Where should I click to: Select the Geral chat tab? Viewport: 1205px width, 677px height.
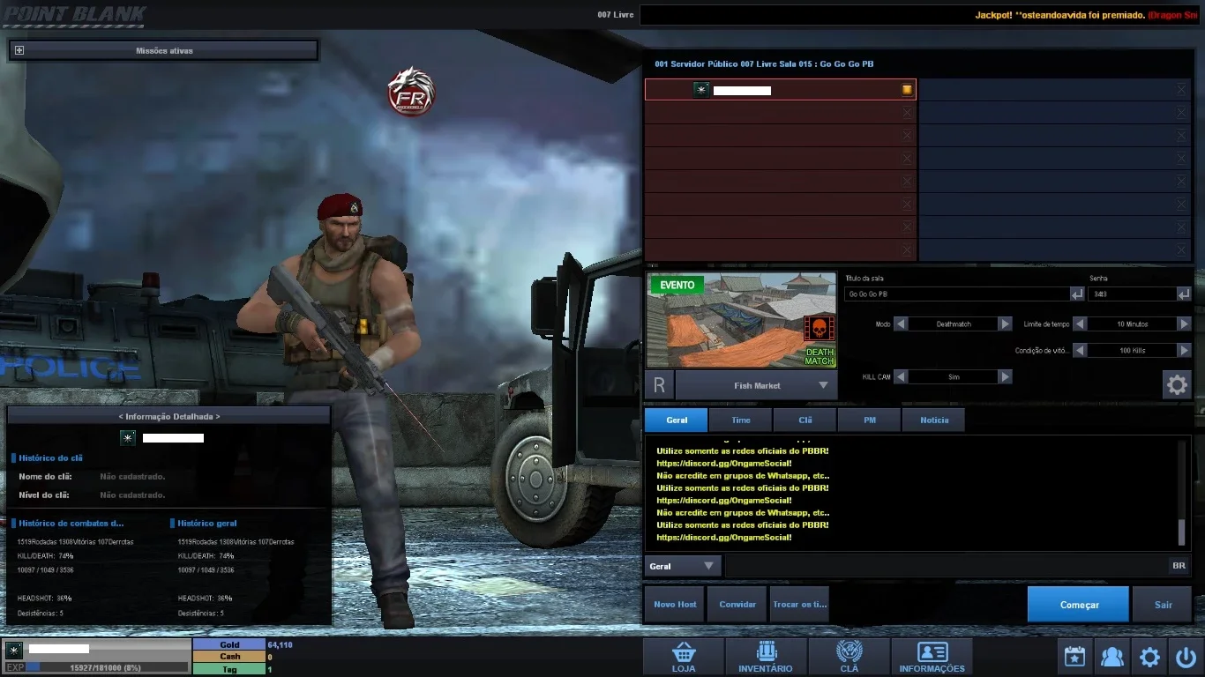(676, 420)
